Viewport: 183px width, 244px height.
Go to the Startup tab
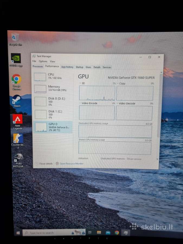pos(79,67)
